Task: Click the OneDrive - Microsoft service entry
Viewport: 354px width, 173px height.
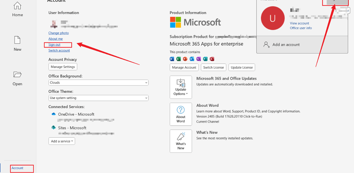Action: pyautogui.click(x=76, y=114)
